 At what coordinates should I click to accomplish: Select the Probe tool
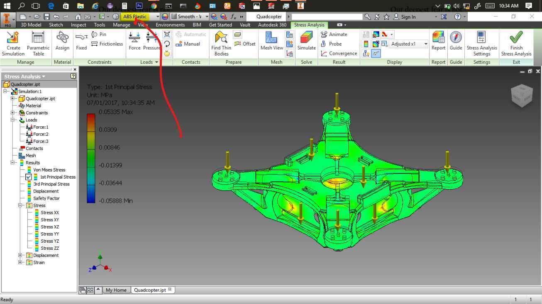coord(331,44)
